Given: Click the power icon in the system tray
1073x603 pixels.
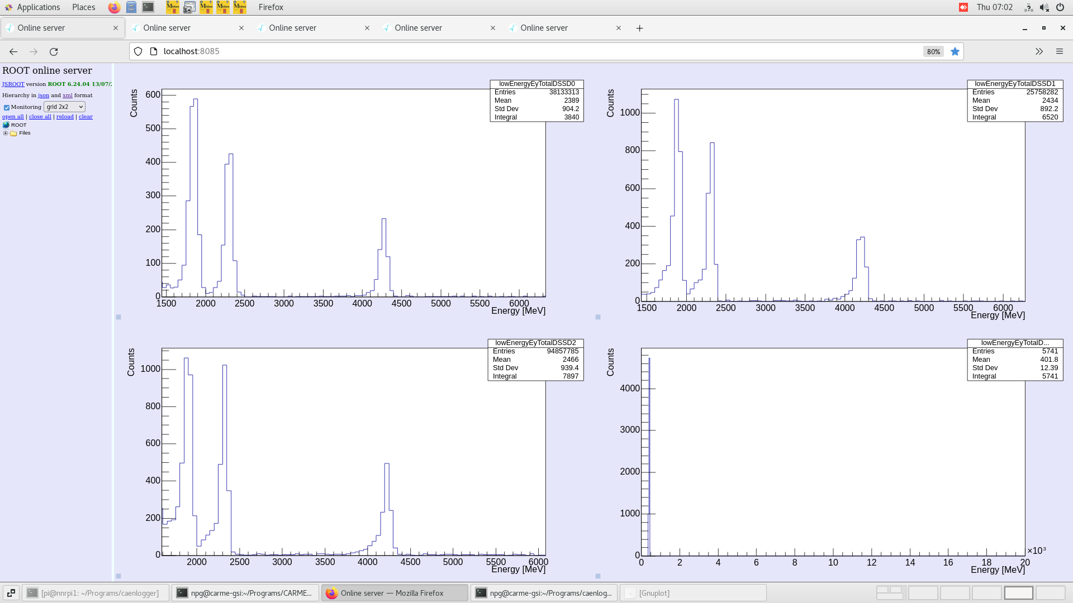Looking at the screenshot, I should (x=1060, y=7).
